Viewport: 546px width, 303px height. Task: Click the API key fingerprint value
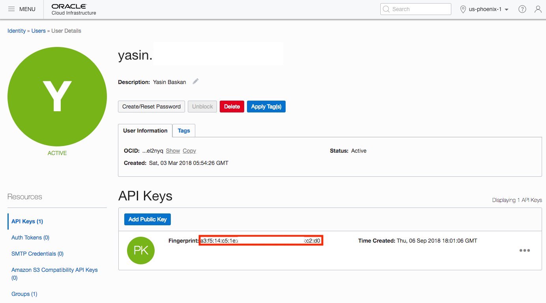261,240
